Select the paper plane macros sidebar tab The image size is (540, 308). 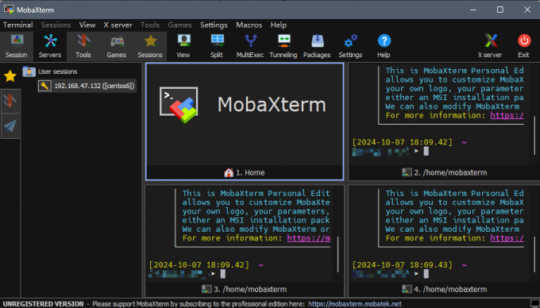[10, 125]
